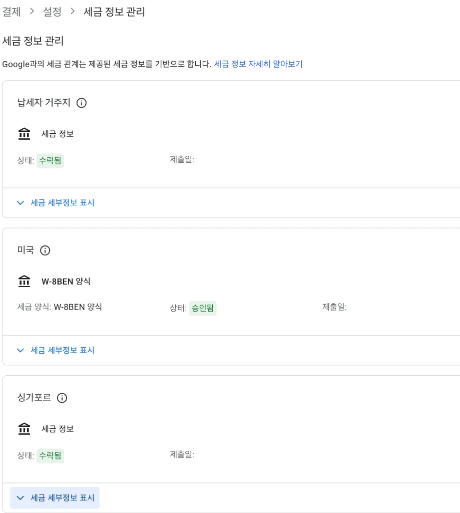The height and width of the screenshot is (513, 460).
Task: Click info icon beside 미국 heading
Action: tap(45, 250)
